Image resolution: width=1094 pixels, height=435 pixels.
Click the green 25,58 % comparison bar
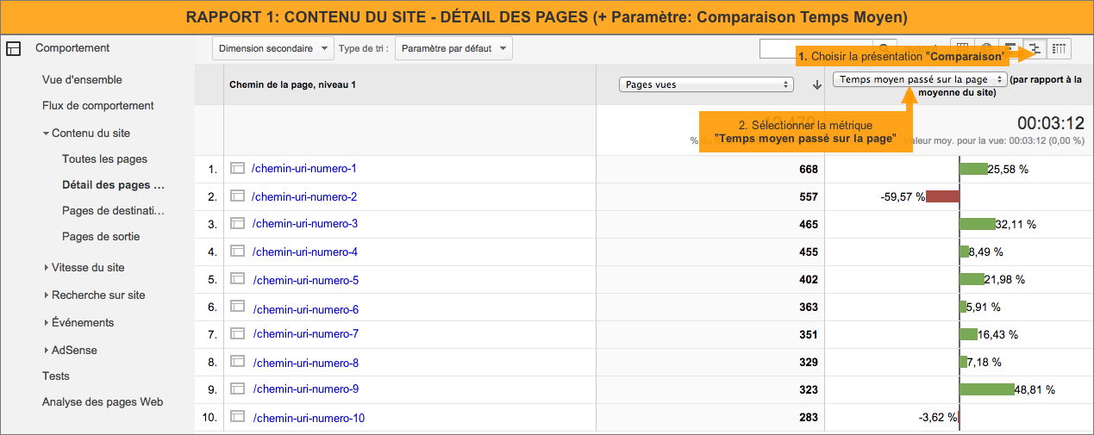point(974,169)
